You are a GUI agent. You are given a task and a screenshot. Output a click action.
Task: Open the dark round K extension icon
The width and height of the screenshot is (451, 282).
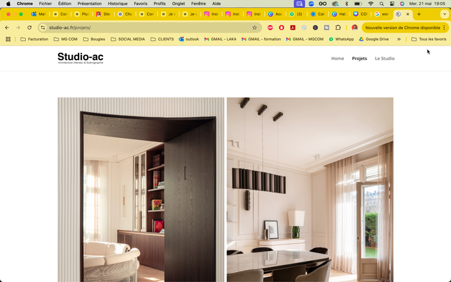tap(316, 28)
